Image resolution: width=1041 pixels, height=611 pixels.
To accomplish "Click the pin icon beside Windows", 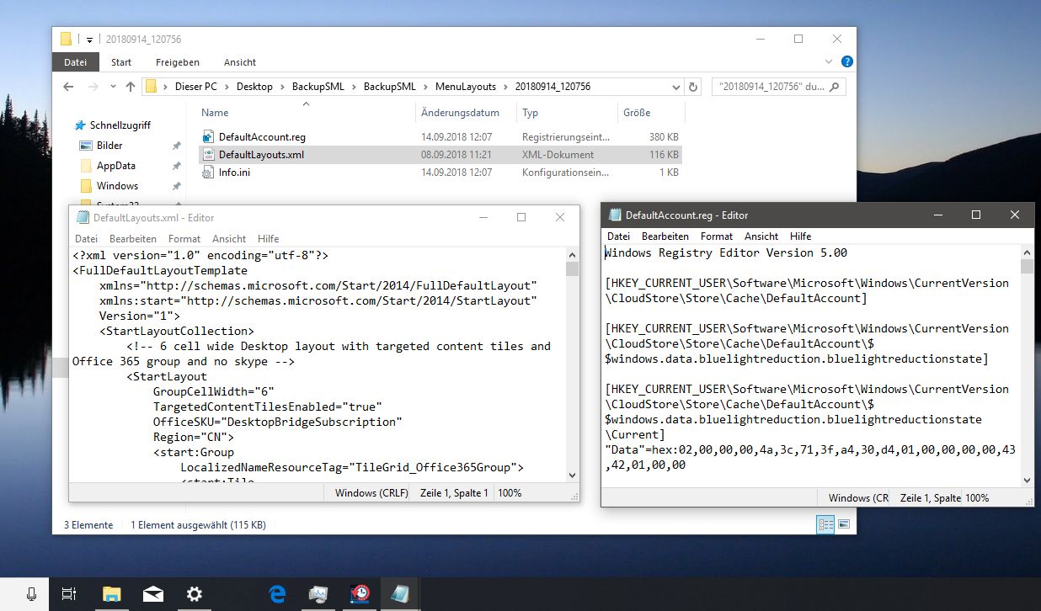I will (176, 186).
